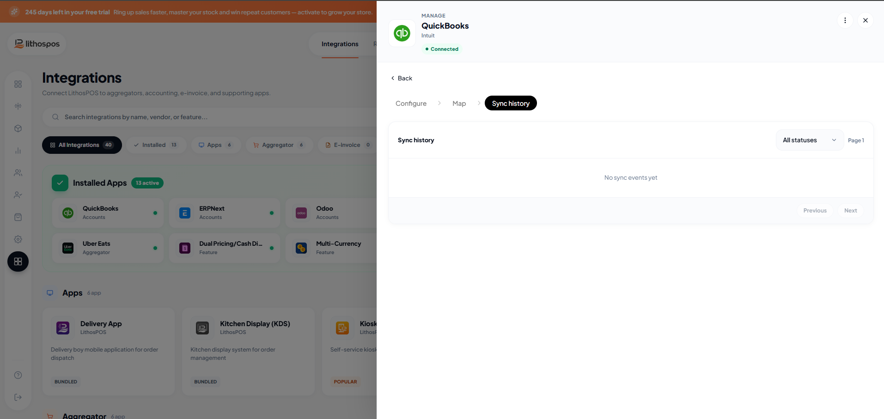Open the customers people icon in sidebar
Viewport: 884px width, 419px height.
coord(18,173)
